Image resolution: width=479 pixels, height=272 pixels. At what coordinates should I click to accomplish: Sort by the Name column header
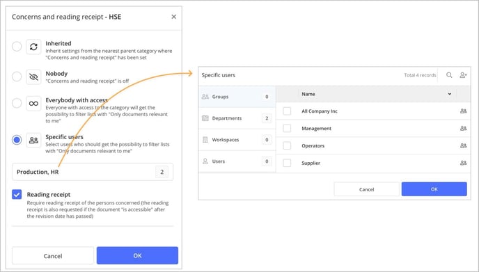click(308, 94)
